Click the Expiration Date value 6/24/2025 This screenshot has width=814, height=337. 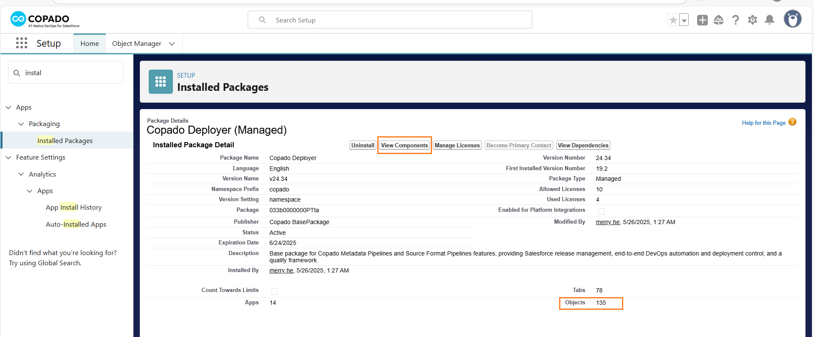click(283, 243)
